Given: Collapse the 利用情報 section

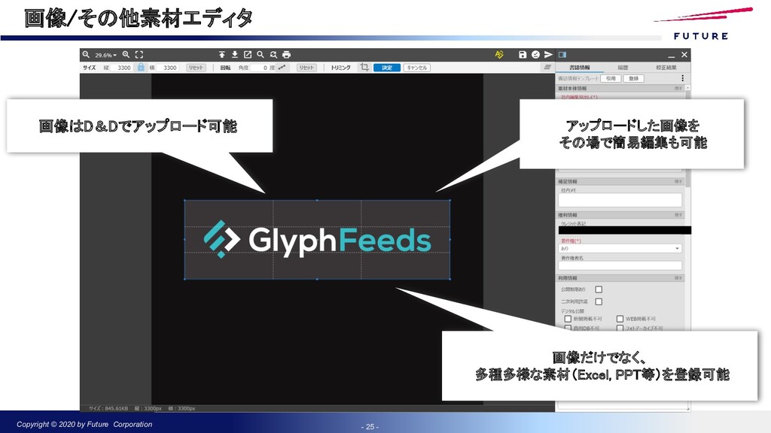Looking at the screenshot, I should tap(678, 278).
